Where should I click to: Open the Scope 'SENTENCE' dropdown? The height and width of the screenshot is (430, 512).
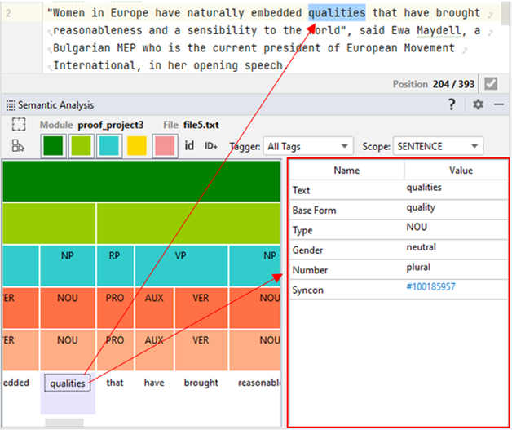pyautogui.click(x=438, y=147)
